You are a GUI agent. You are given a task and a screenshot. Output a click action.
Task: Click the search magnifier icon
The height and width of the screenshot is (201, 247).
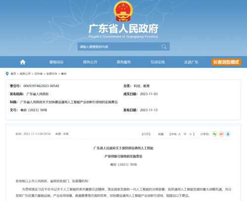(164, 47)
